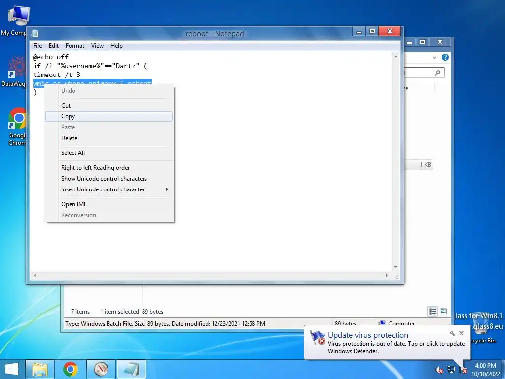Open the Format menu in Notepad
Image resolution: width=505 pixels, height=379 pixels.
[x=75, y=46]
